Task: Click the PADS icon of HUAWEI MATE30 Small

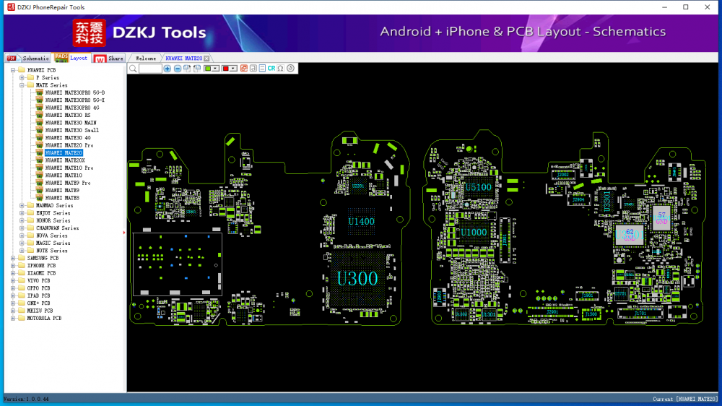Action: [x=39, y=131]
